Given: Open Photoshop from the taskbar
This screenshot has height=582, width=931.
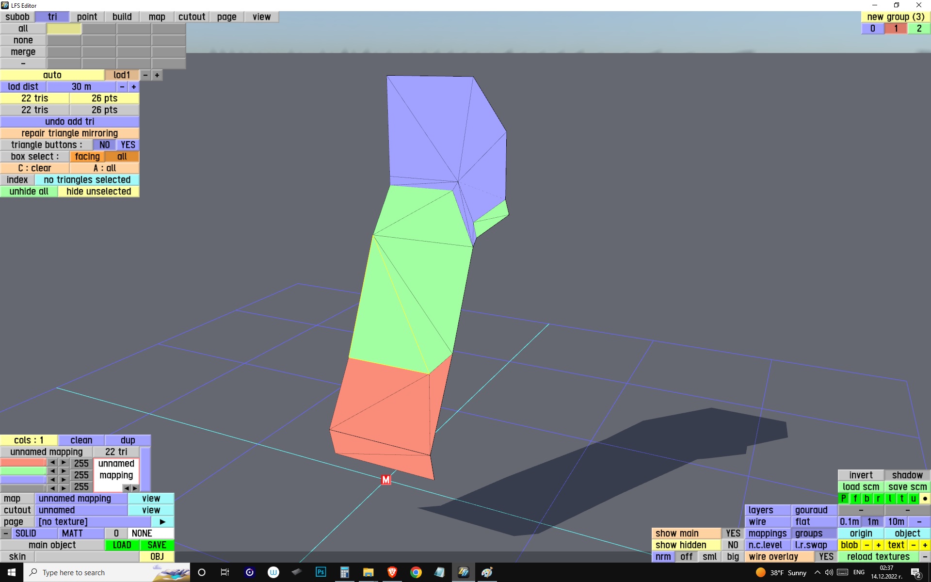Looking at the screenshot, I should coord(321,572).
